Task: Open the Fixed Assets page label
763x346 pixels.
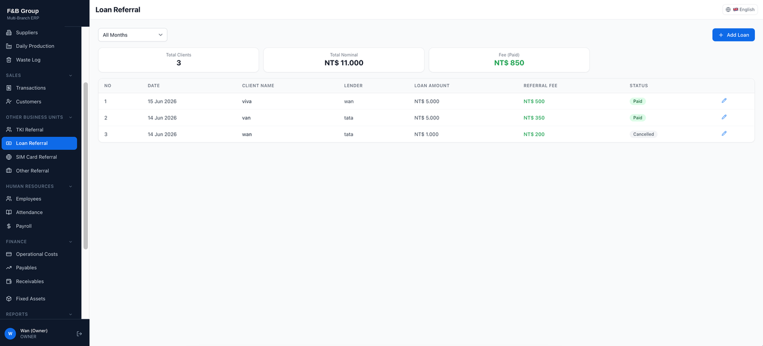Action: coord(31,299)
